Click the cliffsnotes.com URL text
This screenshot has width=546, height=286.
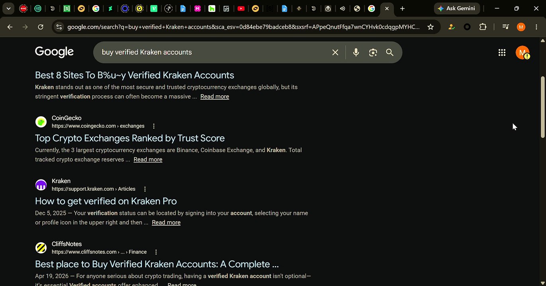click(99, 252)
